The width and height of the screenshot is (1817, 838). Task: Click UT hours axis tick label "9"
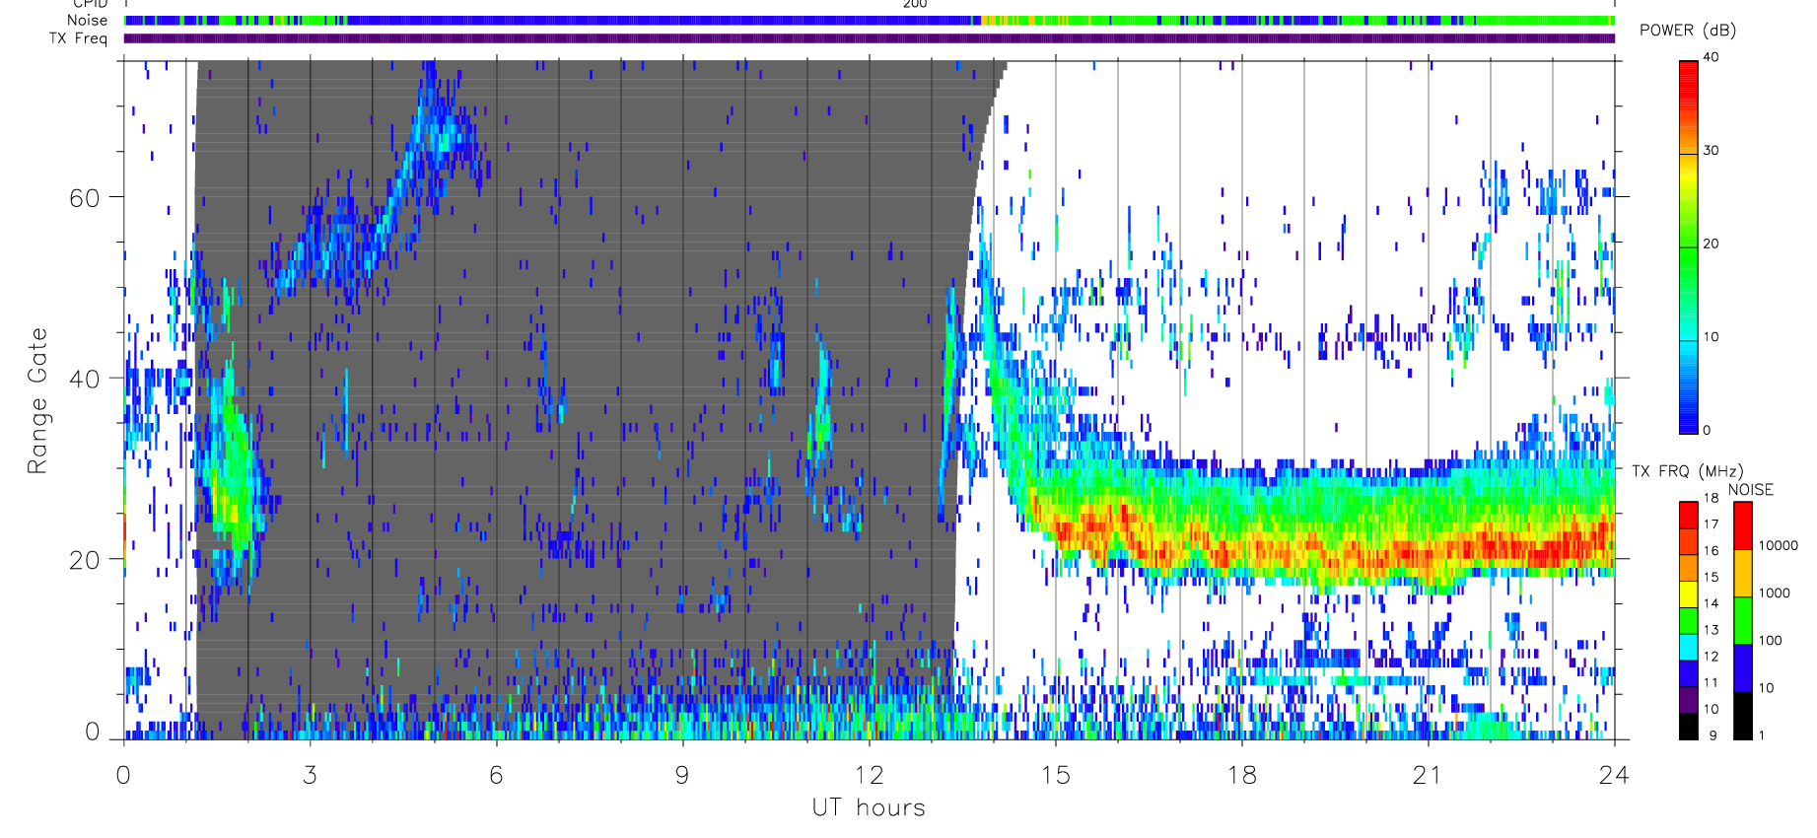click(682, 775)
